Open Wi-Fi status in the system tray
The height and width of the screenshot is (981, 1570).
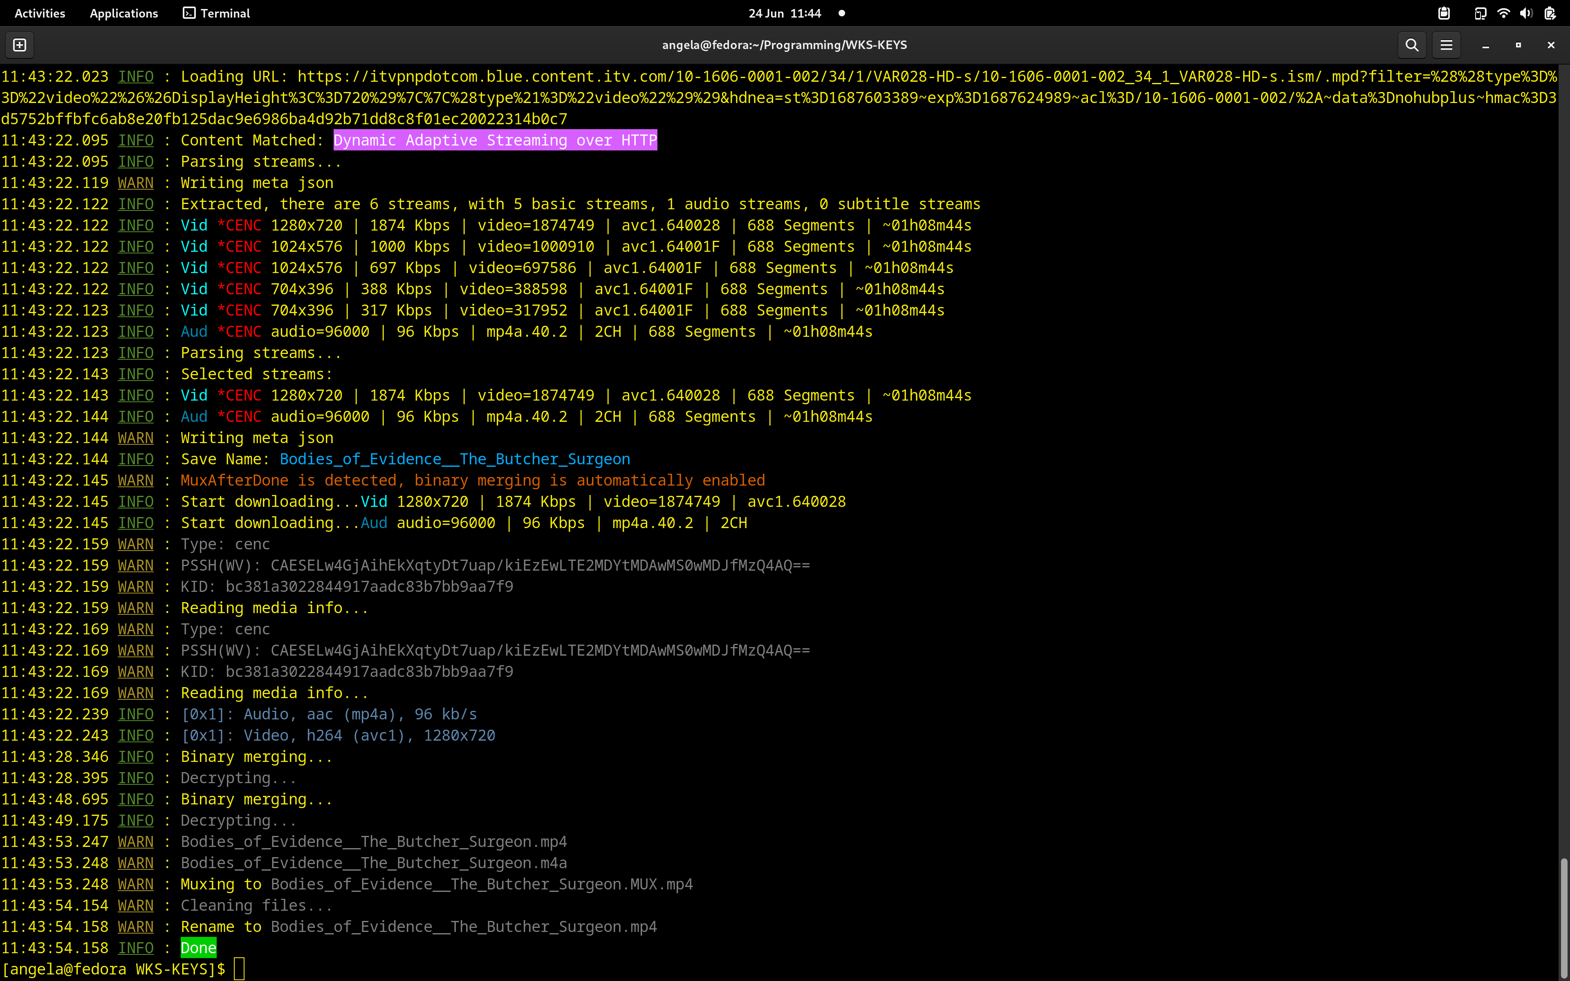pos(1503,13)
